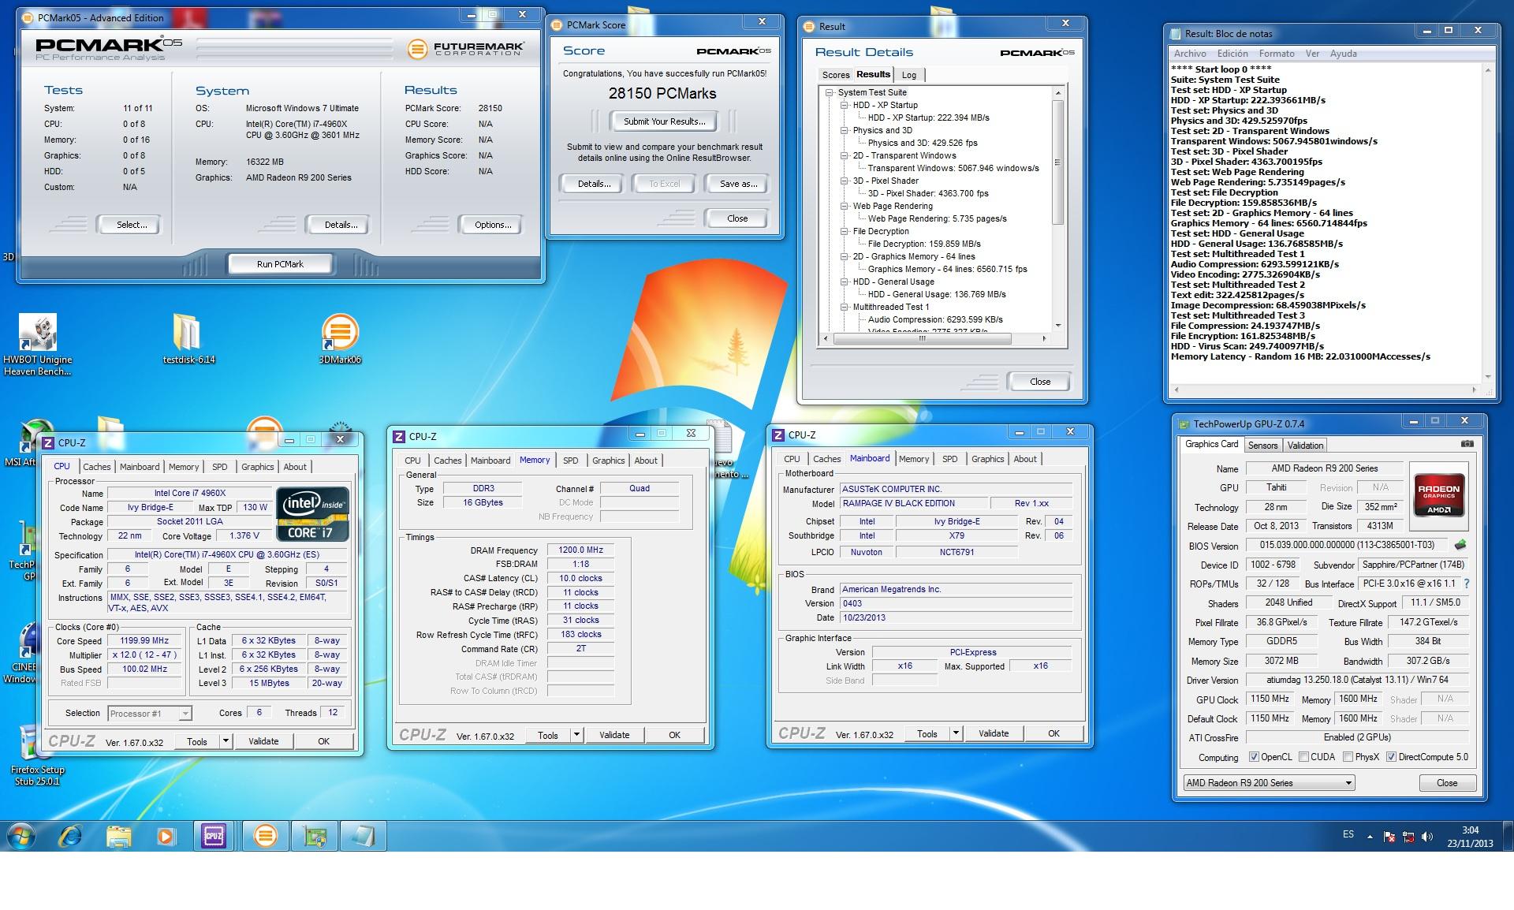Click the taskbar clock showing 3:04
The height and width of the screenshot is (910, 1514).
(x=1470, y=837)
